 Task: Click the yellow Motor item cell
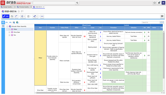40,58
